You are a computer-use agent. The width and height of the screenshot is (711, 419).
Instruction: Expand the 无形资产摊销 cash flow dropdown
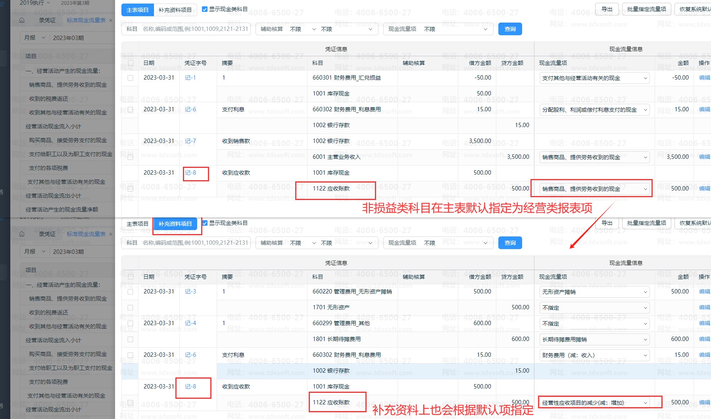tap(594, 292)
